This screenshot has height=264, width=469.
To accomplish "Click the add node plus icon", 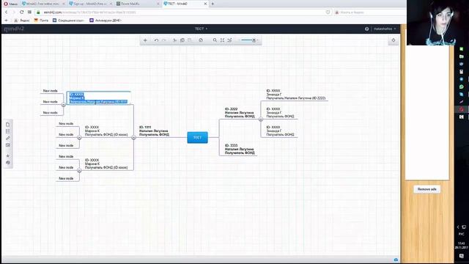I will tap(145, 40).
